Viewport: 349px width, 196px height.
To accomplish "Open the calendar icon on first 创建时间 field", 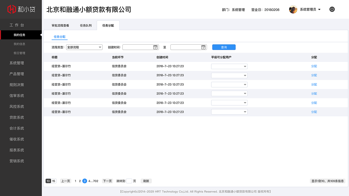I will (155, 47).
